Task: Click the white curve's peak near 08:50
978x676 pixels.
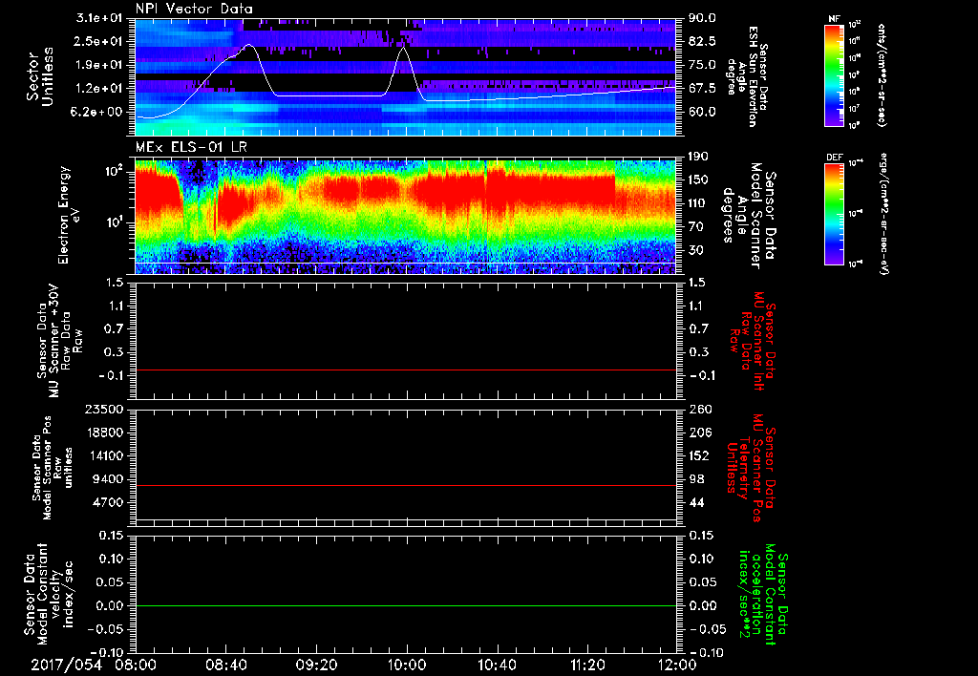Action: (x=249, y=45)
